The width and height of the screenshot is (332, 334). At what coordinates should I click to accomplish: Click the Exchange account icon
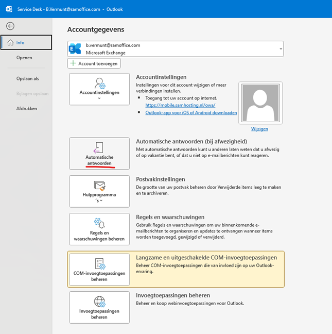(x=75, y=49)
